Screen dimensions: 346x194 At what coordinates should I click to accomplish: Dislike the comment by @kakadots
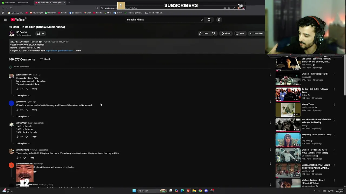coord(27,110)
